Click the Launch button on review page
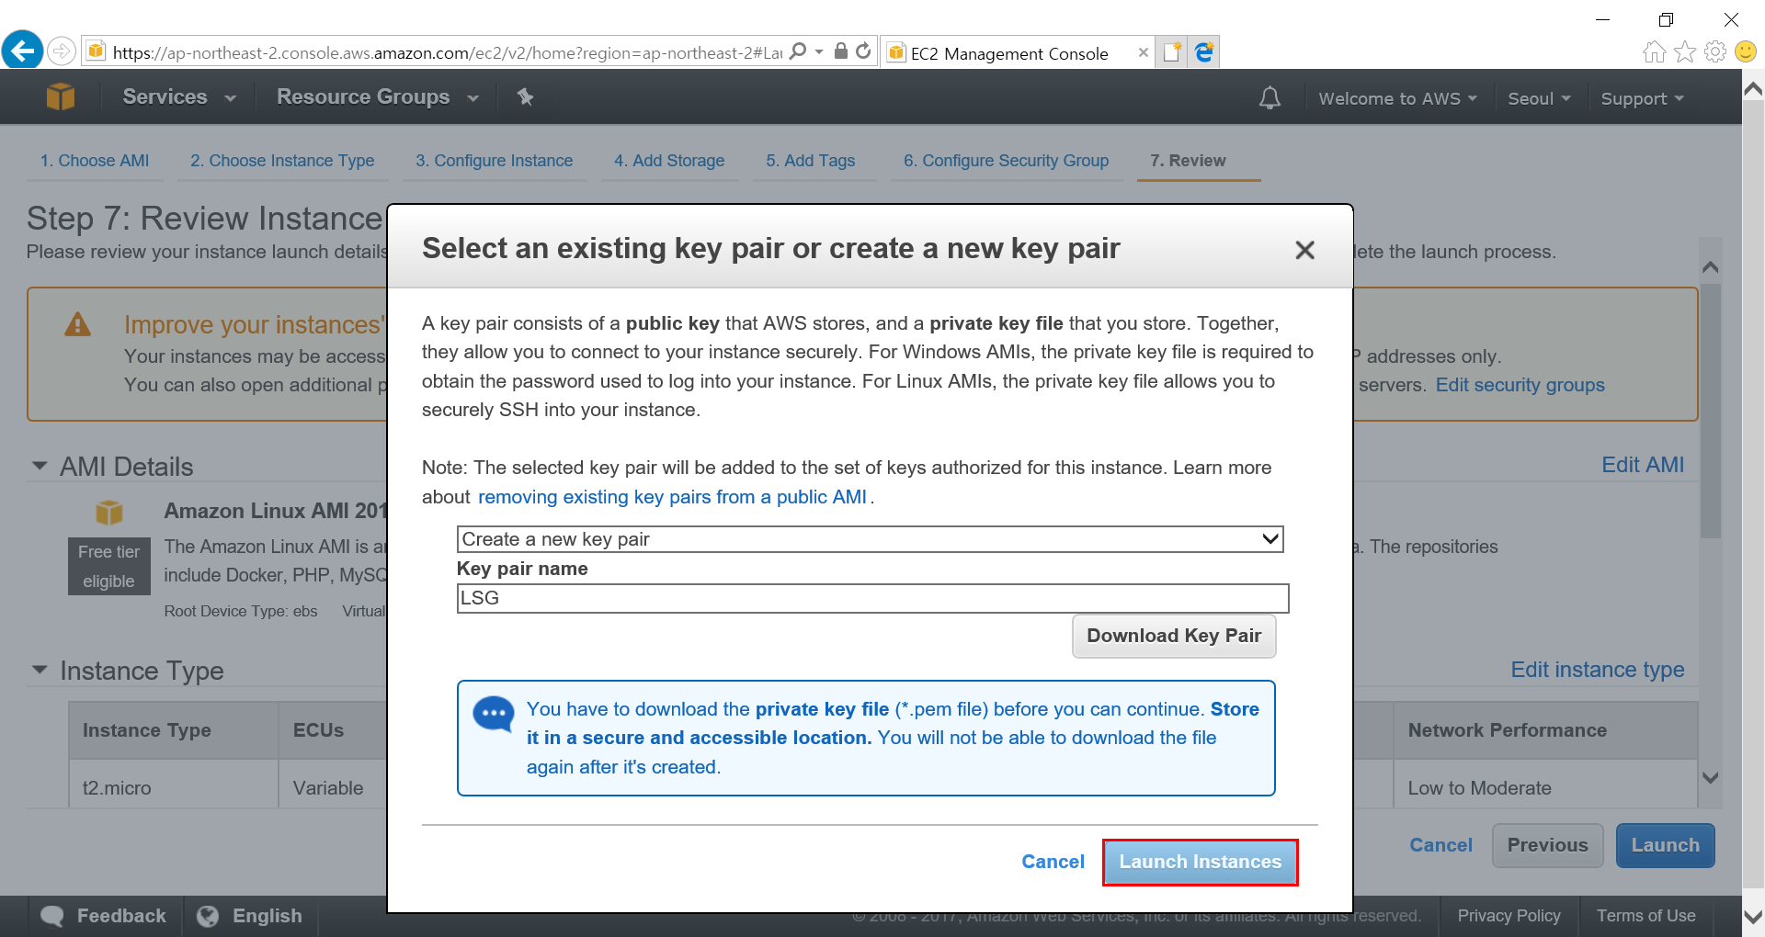Image resolution: width=1765 pixels, height=937 pixels. 1666,845
